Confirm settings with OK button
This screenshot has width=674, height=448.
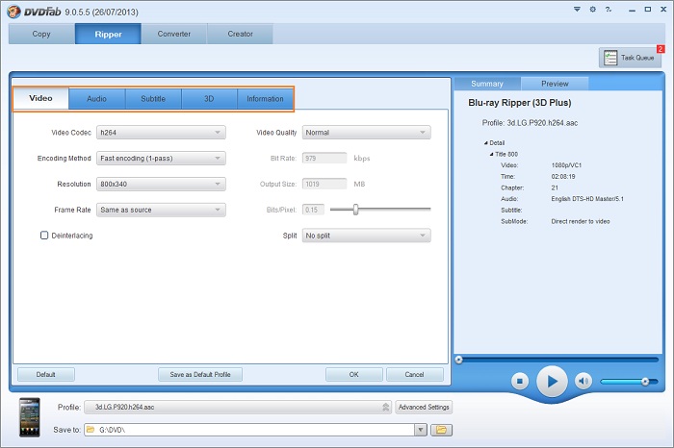353,374
